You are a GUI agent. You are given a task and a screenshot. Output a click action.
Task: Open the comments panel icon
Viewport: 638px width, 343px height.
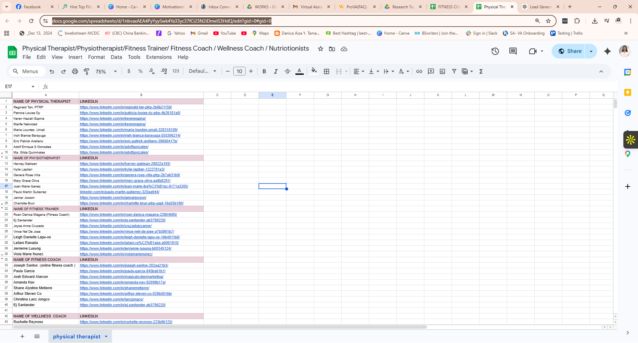point(513,51)
